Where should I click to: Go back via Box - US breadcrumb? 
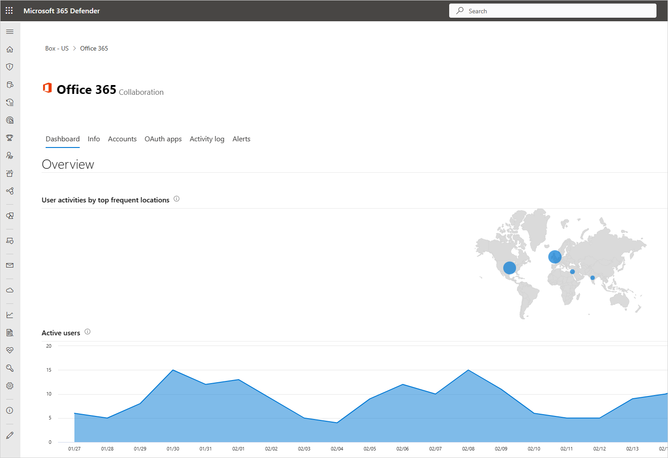(x=57, y=48)
